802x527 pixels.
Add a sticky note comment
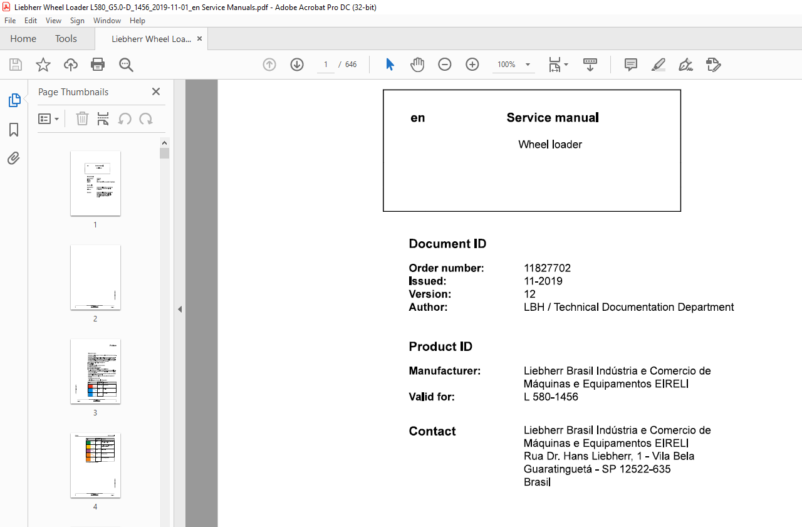(631, 65)
